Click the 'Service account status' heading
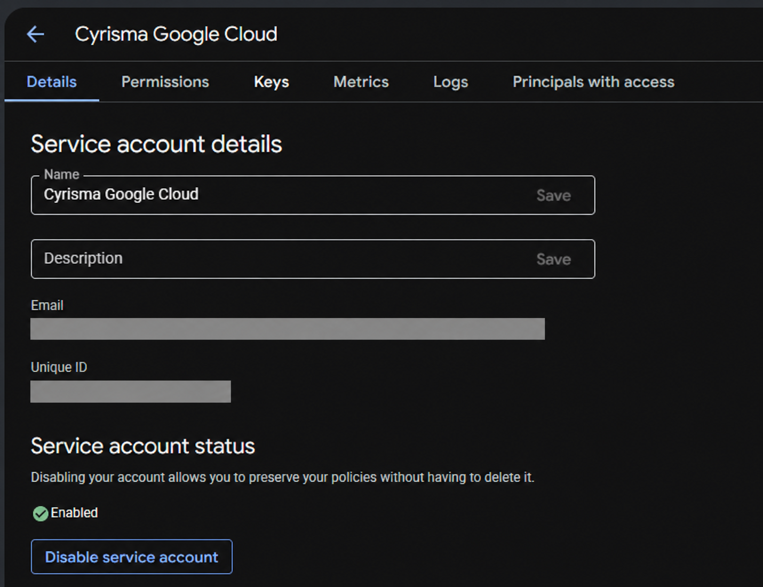 click(142, 446)
